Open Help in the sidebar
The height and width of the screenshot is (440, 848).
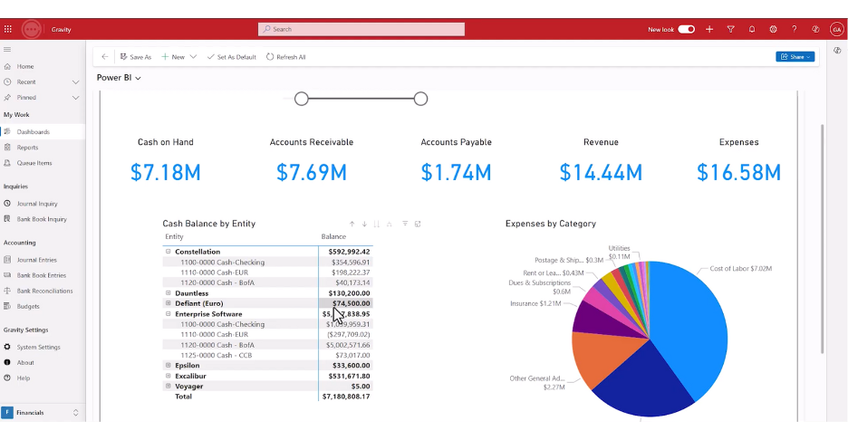(x=24, y=378)
